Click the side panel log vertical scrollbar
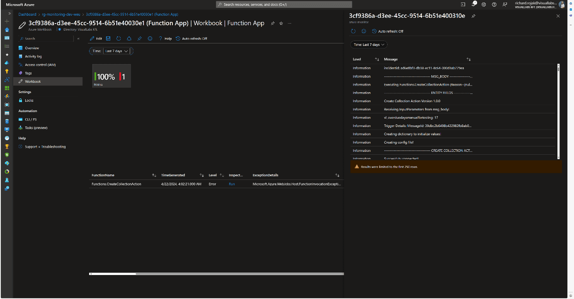This screenshot has width=574, height=299. pyautogui.click(x=558, y=111)
